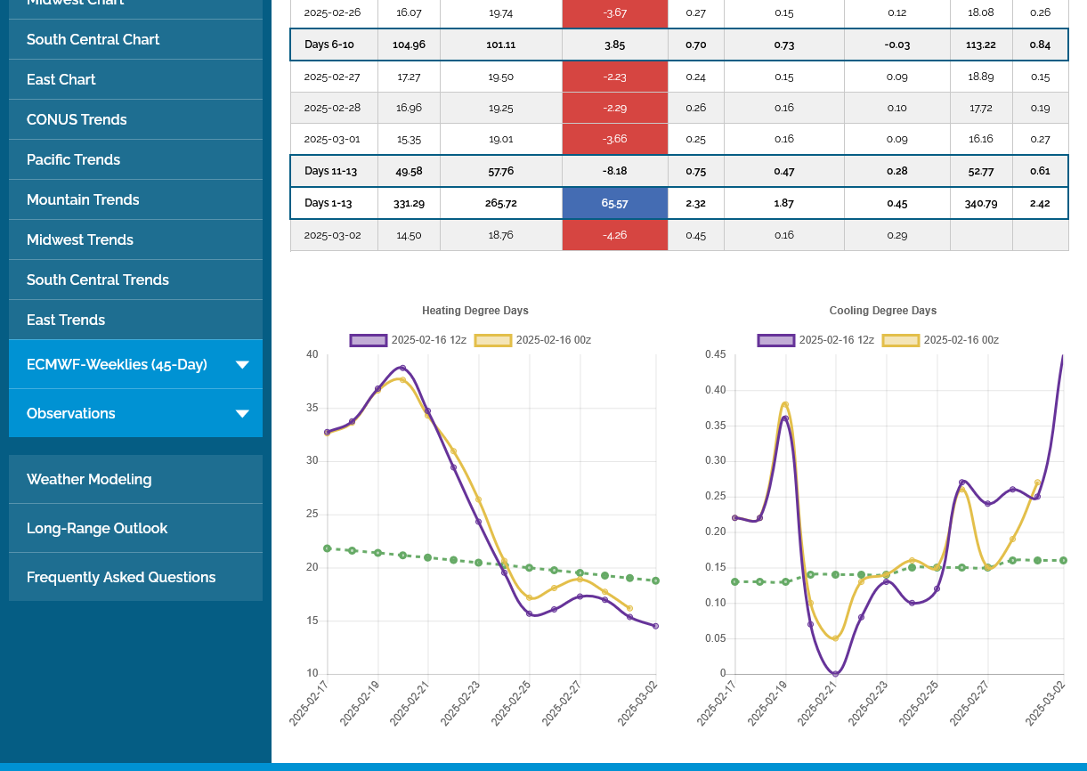Expand the Observations menu arrow
The height and width of the screenshot is (771, 1087).
[x=241, y=413]
